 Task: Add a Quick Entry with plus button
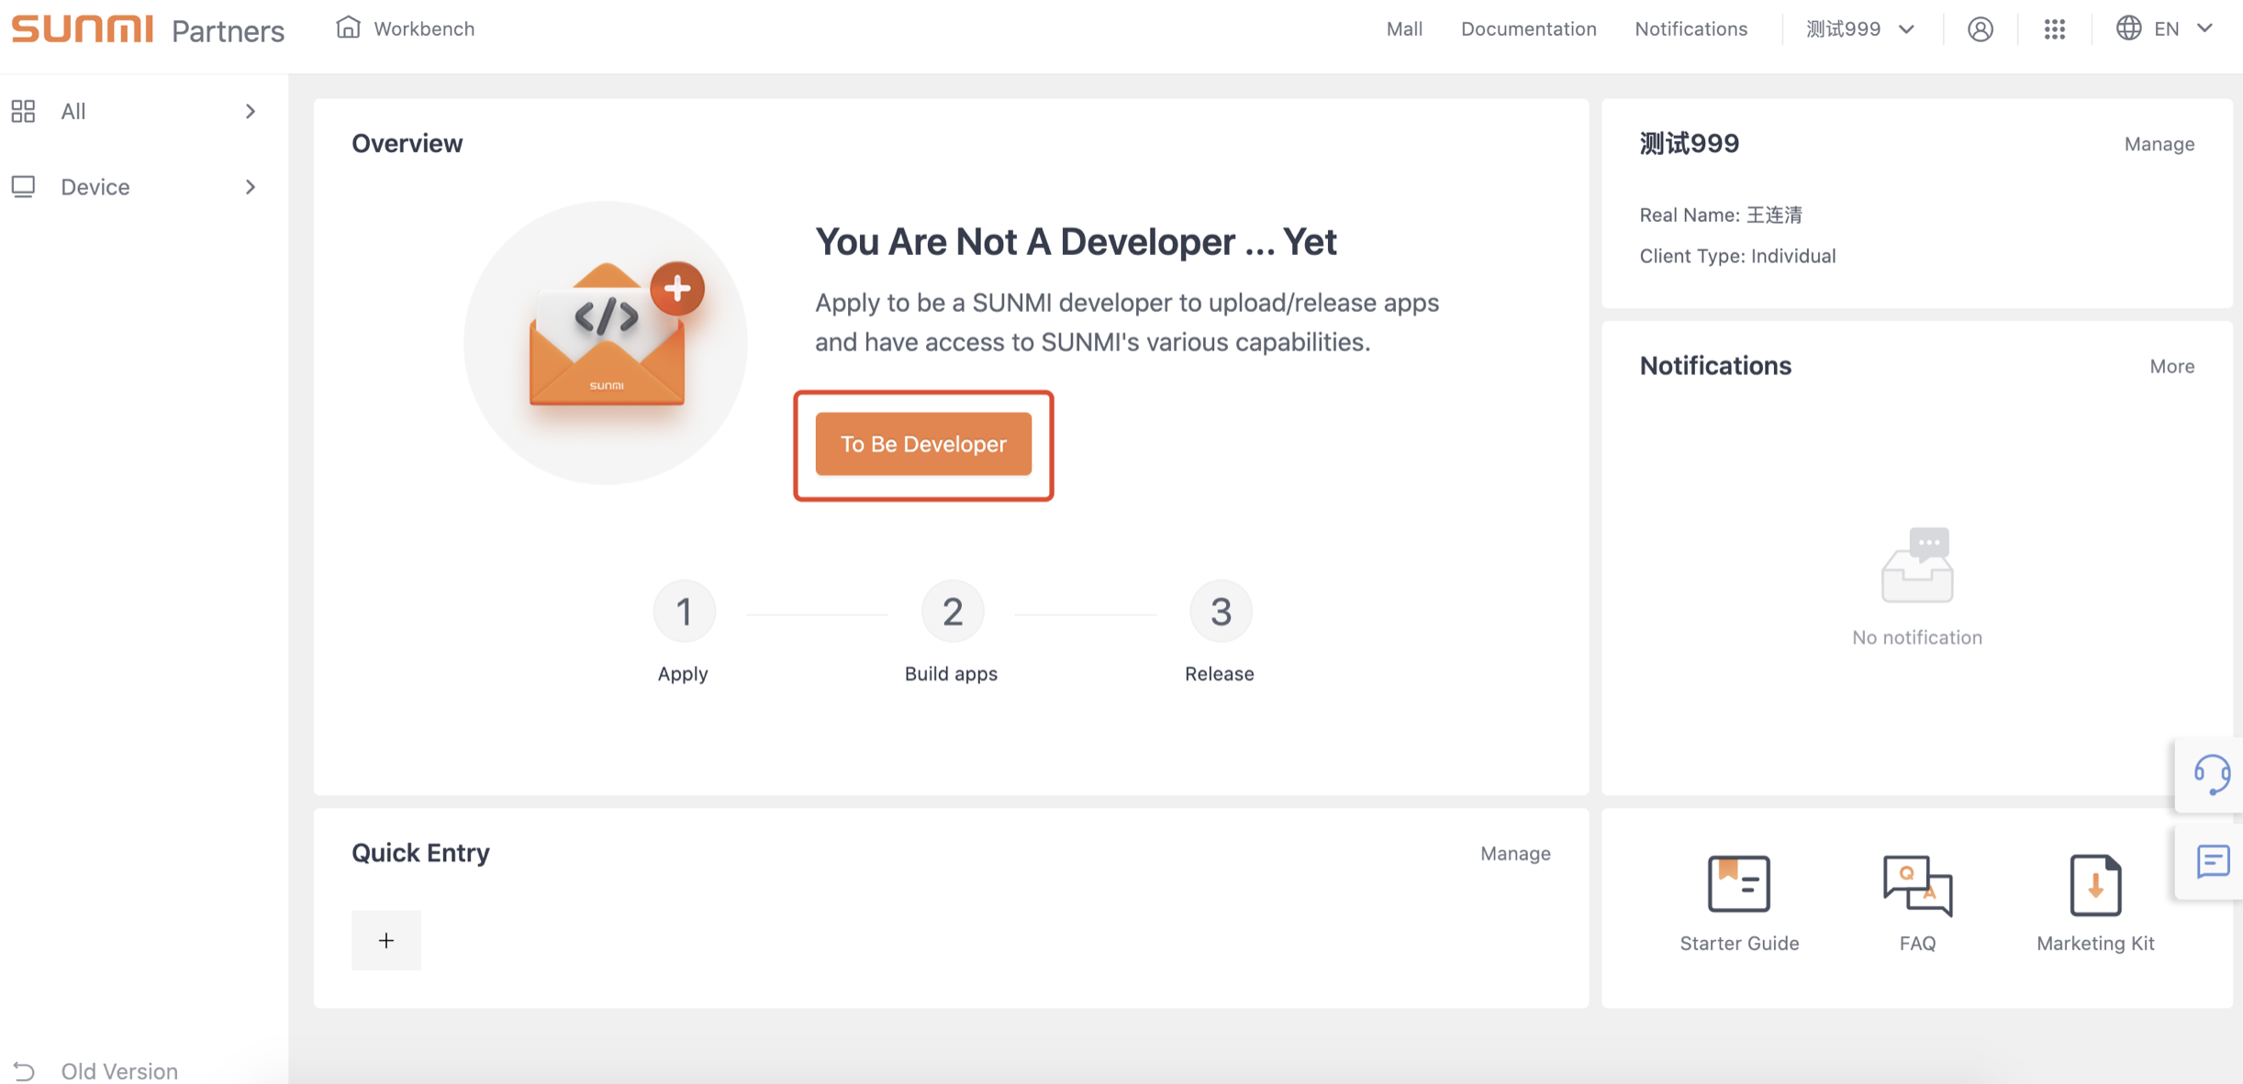point(385,940)
